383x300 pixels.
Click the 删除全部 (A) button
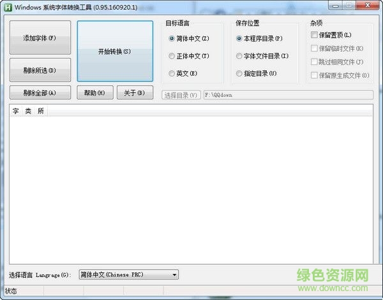pos(40,93)
